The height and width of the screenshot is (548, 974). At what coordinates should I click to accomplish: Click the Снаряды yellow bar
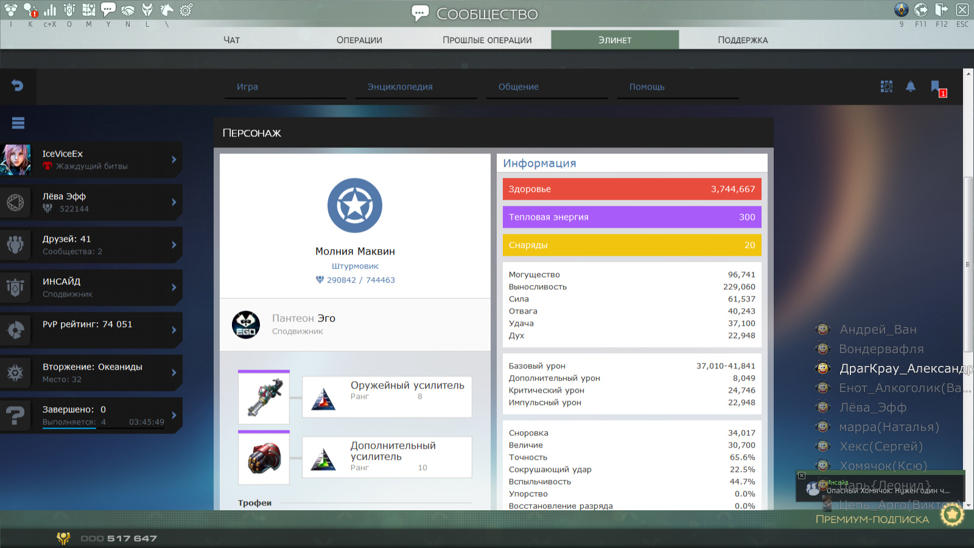click(632, 245)
